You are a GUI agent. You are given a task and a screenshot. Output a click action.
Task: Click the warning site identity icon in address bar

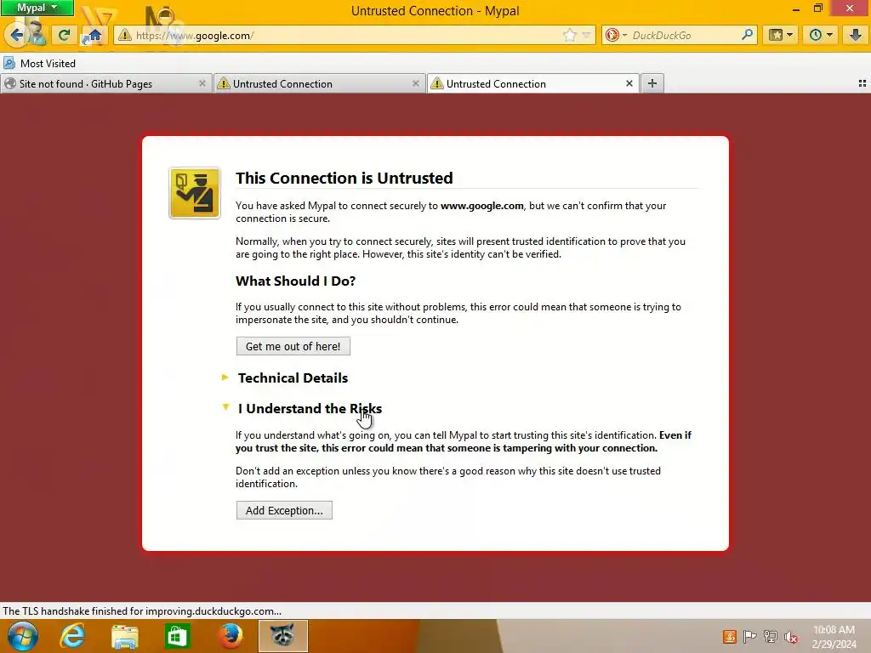(x=125, y=36)
